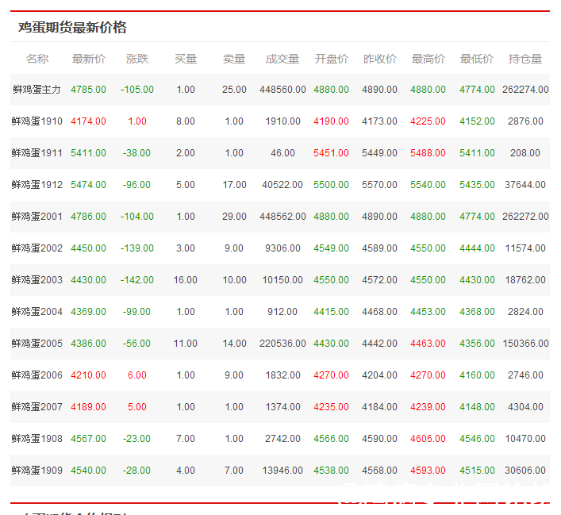Image resolution: width=561 pixels, height=515 pixels.
Task: Click high price 4463.00
Action: point(428,344)
